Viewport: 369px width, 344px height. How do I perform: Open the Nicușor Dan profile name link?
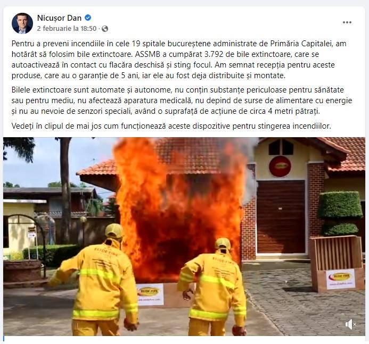click(x=59, y=18)
